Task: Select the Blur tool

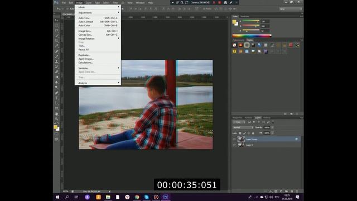Action: pos(56,82)
